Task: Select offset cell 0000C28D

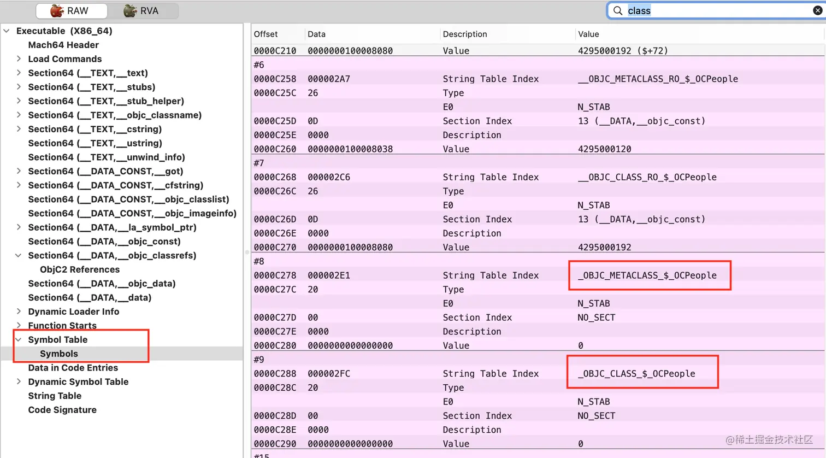Action: 275,416
